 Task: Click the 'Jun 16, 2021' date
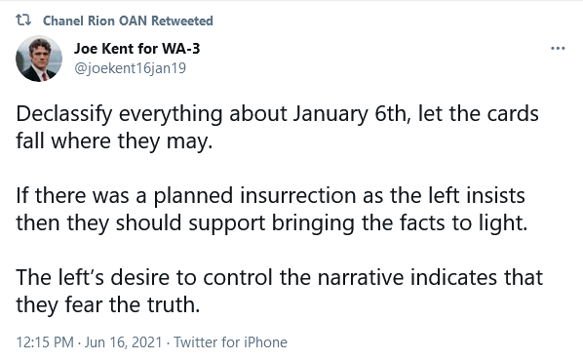tap(124, 342)
